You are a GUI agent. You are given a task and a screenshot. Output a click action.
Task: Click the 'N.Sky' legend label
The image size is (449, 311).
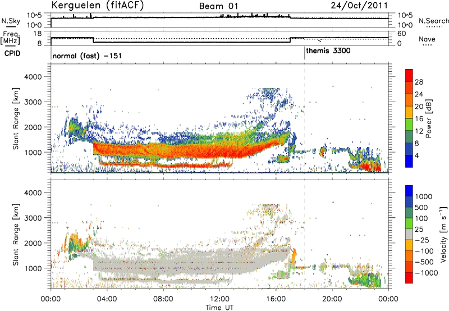tap(11, 21)
